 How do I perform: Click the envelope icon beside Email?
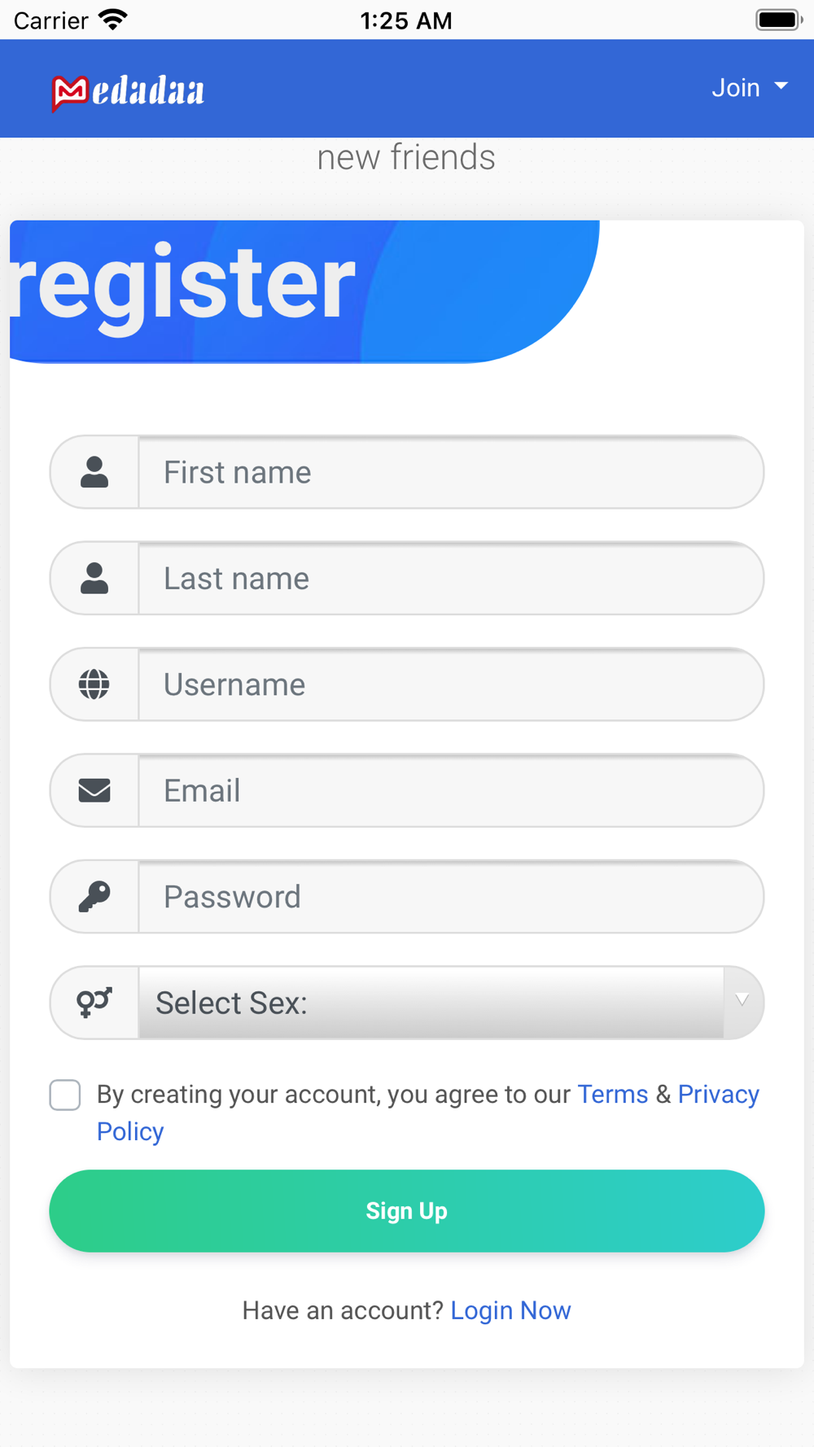click(x=94, y=790)
